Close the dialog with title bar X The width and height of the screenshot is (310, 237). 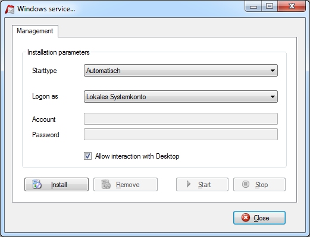click(x=292, y=7)
